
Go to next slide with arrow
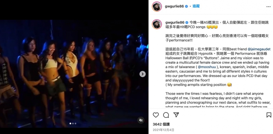click(143, 74)
